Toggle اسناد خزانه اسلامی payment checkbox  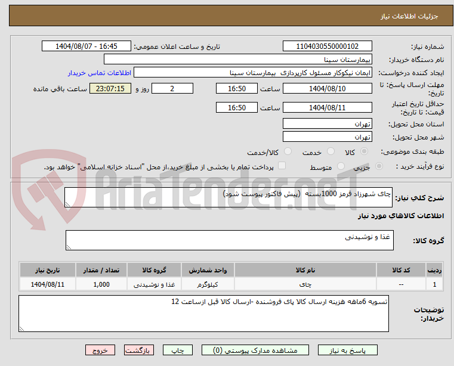tap(282, 166)
